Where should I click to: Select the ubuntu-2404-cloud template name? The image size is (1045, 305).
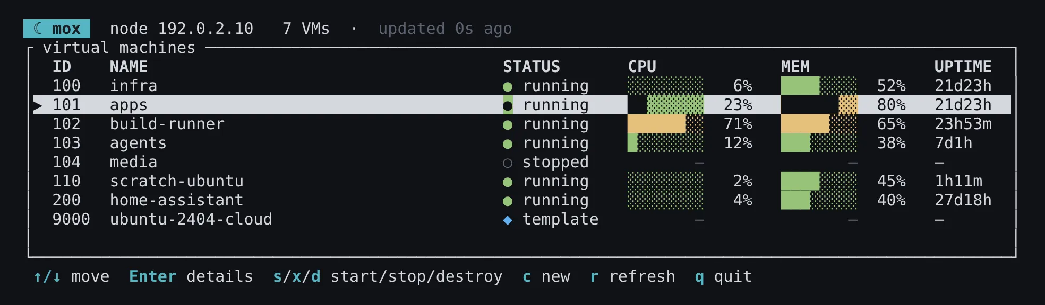pyautogui.click(x=191, y=219)
